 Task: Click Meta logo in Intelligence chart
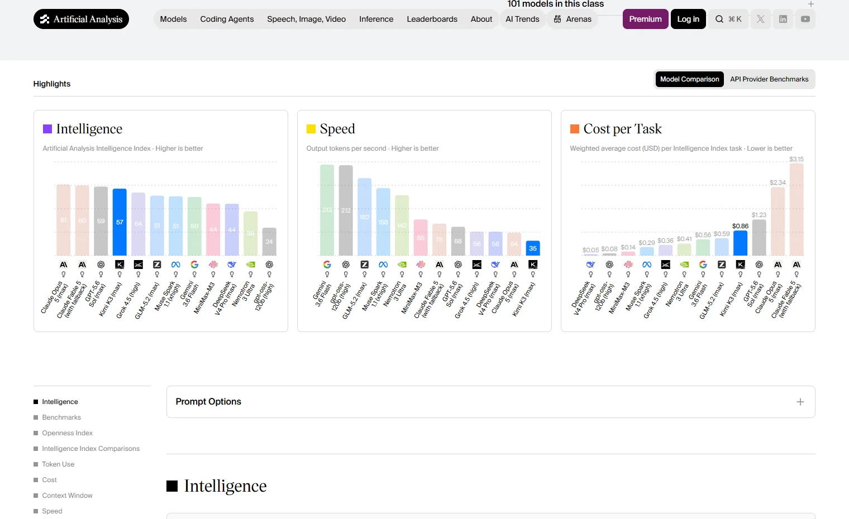tap(176, 265)
